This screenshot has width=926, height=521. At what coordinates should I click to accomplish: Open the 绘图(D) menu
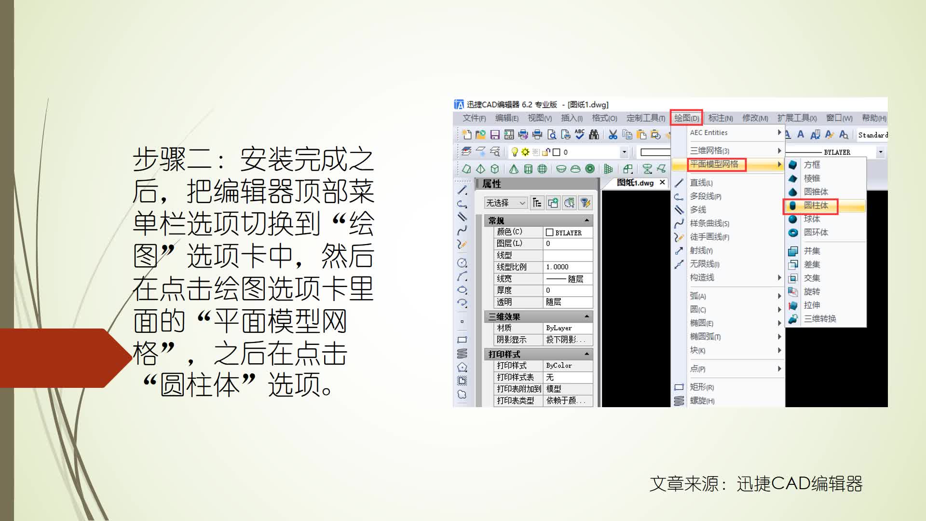(686, 118)
